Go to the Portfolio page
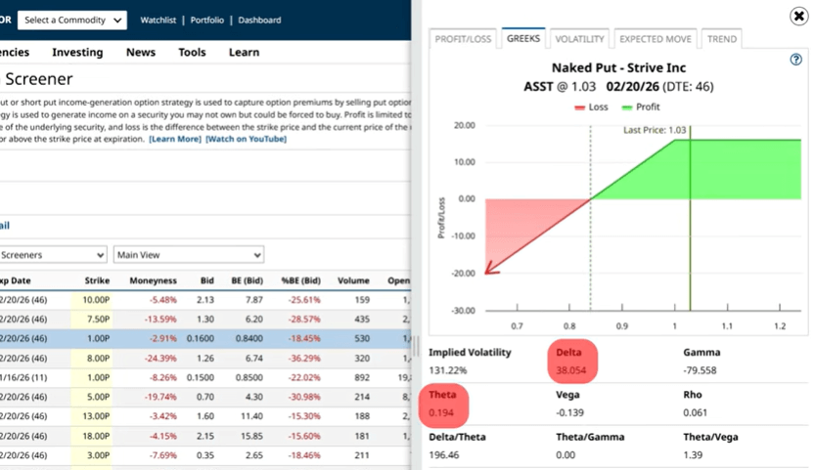The height and width of the screenshot is (470, 815). tap(206, 20)
